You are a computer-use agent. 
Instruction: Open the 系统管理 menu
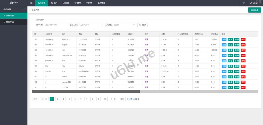click(x=101, y=3)
